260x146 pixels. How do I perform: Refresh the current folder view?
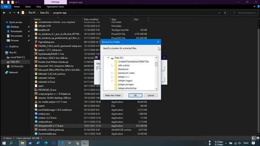point(225,13)
